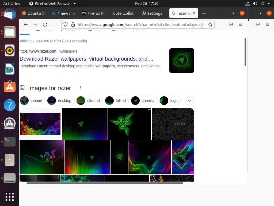274x206 pixels.
Task: Open the drive icon in the dock
Action: [x=10, y=178]
